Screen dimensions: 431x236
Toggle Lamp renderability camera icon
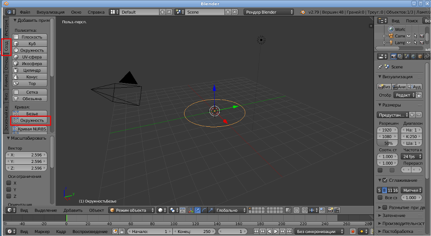[x=422, y=43]
